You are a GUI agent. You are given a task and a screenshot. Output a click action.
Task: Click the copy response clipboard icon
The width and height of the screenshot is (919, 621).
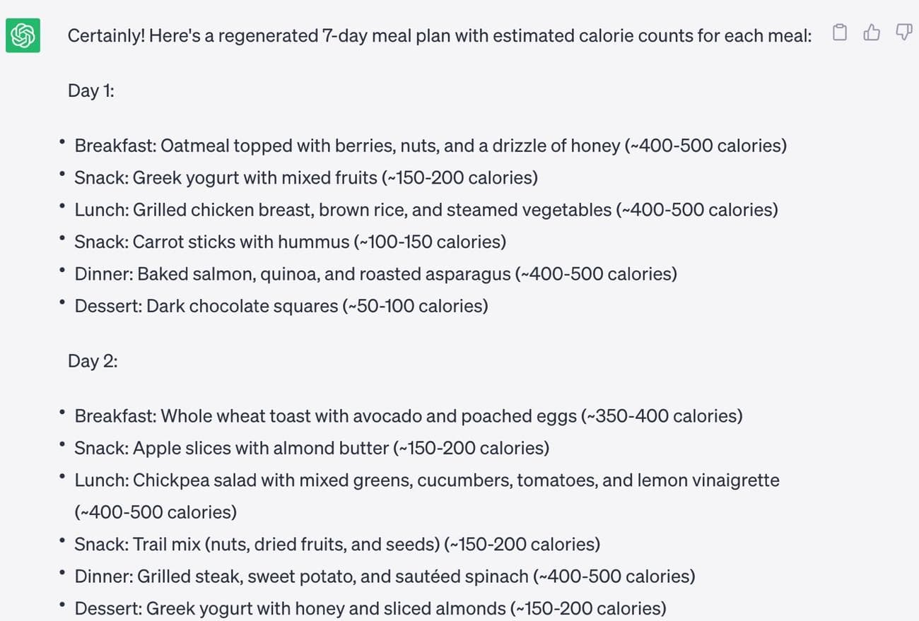click(840, 32)
